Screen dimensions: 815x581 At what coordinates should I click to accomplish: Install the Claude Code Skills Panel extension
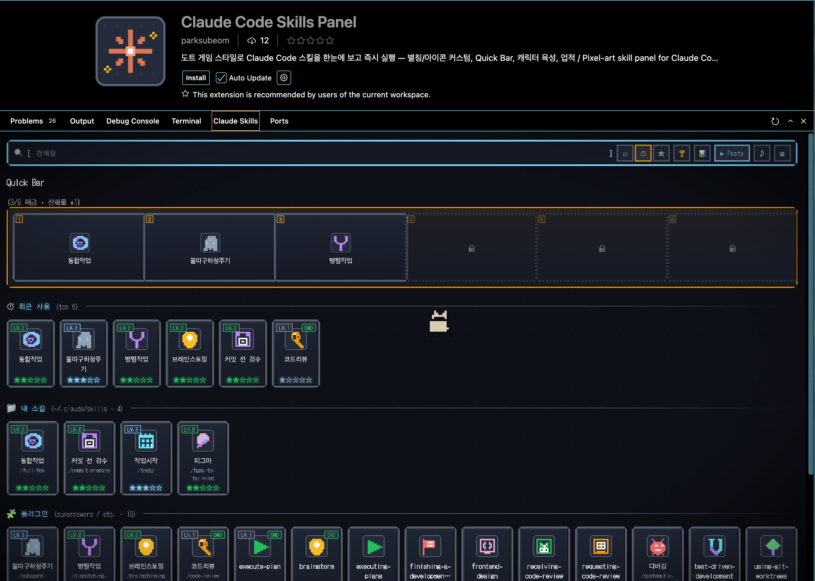pyautogui.click(x=196, y=78)
